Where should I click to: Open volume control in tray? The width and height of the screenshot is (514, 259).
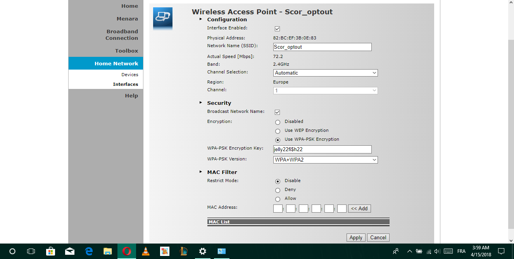(437, 251)
